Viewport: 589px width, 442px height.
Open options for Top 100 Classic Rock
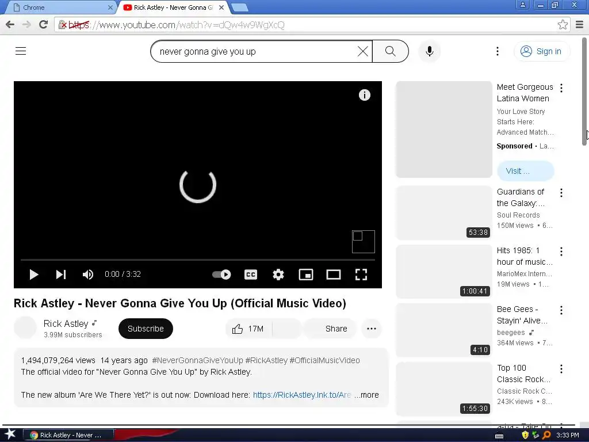pos(561,369)
